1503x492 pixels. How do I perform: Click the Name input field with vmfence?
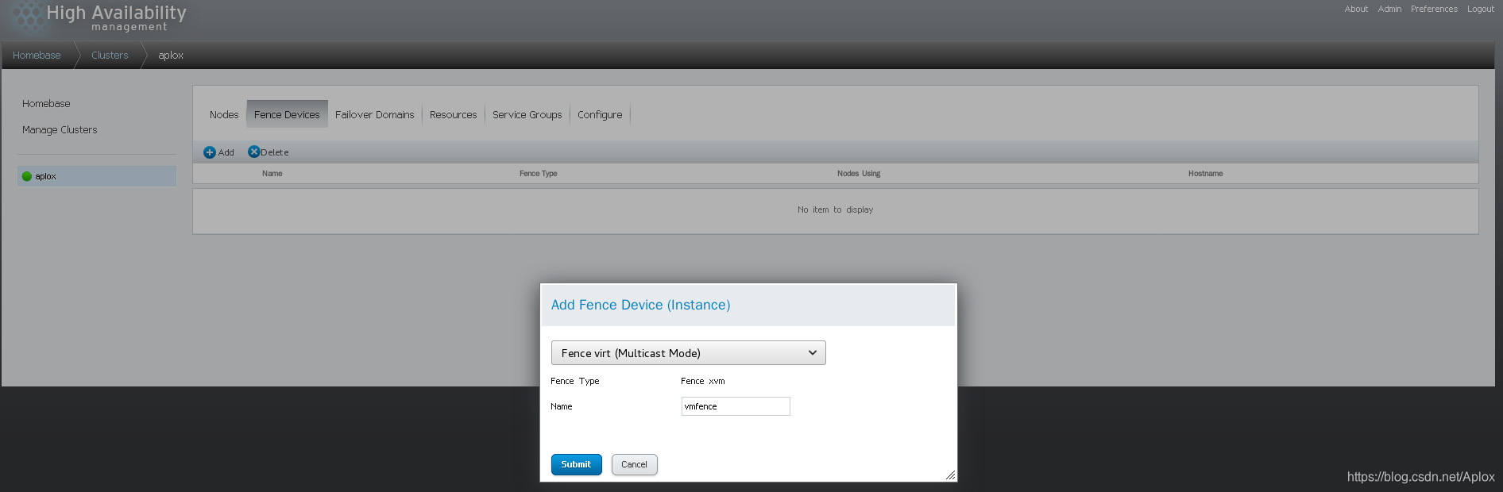pyautogui.click(x=736, y=406)
